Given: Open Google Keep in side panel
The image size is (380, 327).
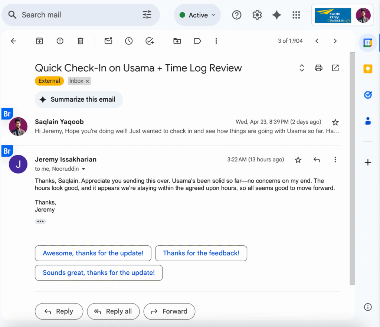Looking at the screenshot, I should [367, 69].
